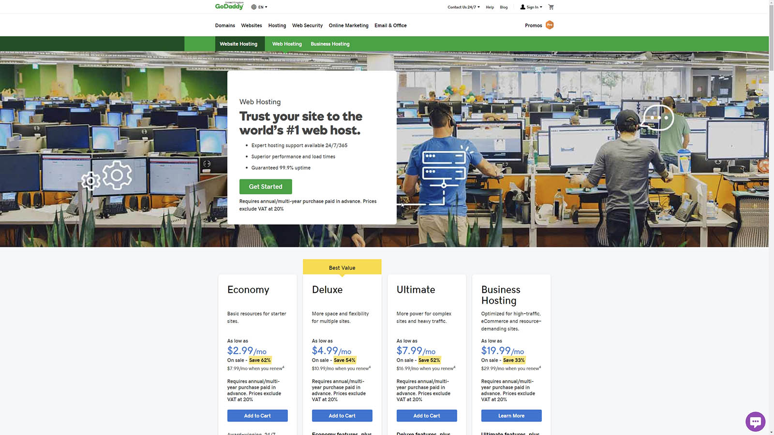Switch to the Business Hosting tab
This screenshot has width=774, height=435.
point(330,44)
